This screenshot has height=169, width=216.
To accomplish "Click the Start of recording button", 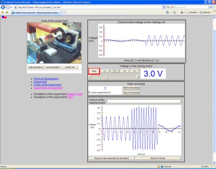I will tap(131, 88).
